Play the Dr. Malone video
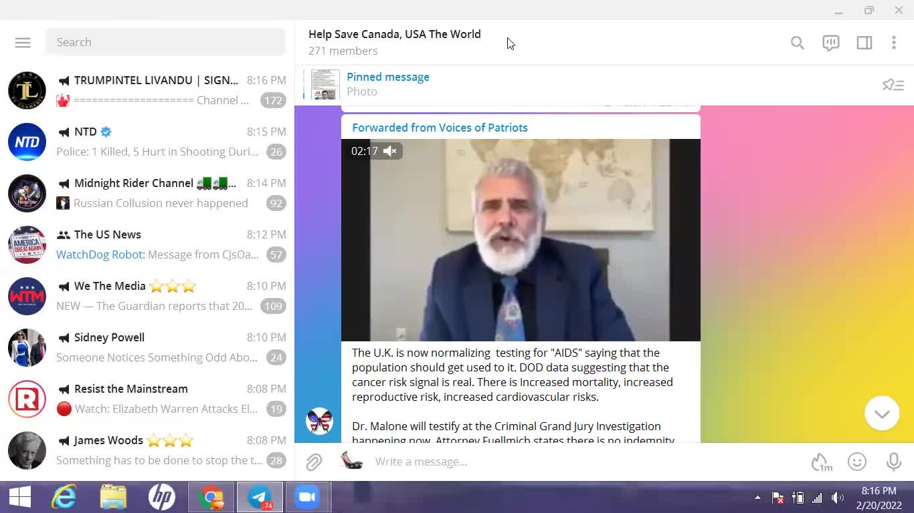Image resolution: width=914 pixels, height=513 pixels. point(521,240)
